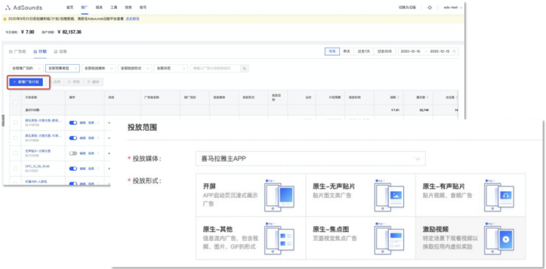
Task: Open the 无声贴片 plan name link
Action: coord(38,151)
